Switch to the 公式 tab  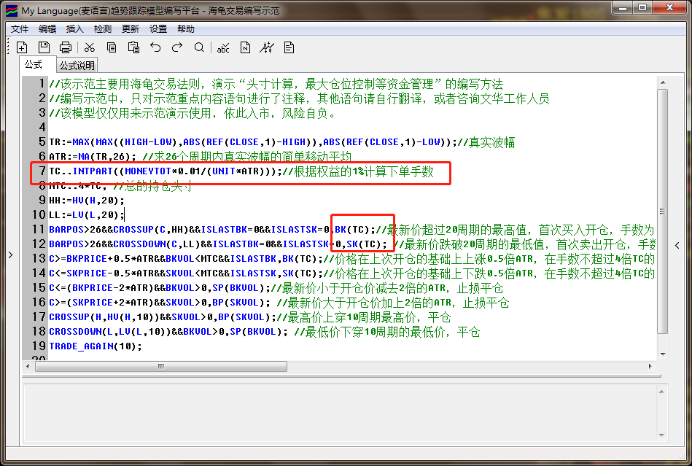click(37, 64)
